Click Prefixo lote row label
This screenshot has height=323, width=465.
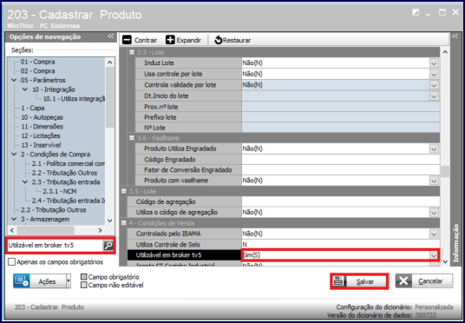click(160, 117)
